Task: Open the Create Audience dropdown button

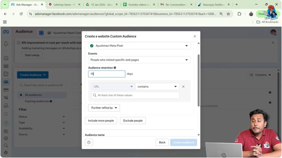Action: click(x=33, y=75)
